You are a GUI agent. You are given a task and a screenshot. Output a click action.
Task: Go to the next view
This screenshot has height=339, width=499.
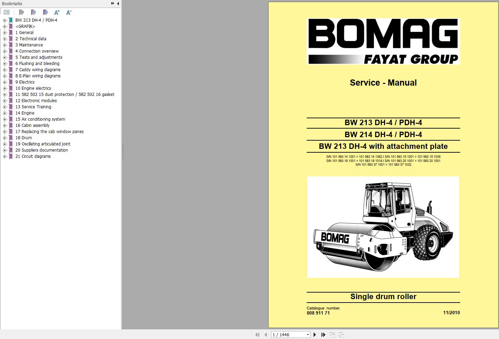coord(341,334)
